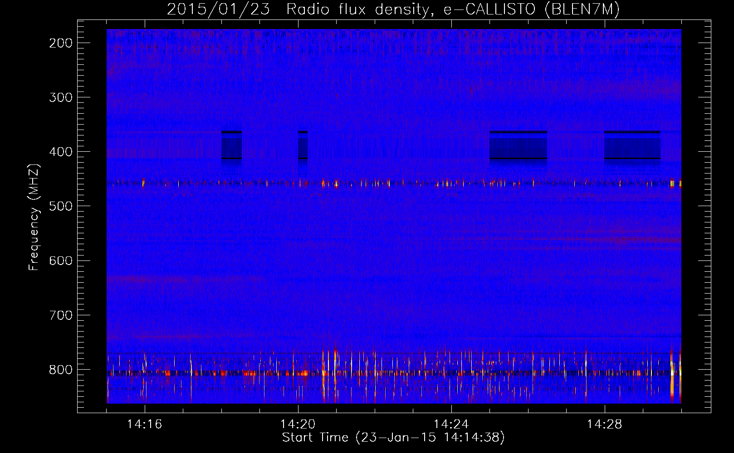
Task: Click the 800 frequency tick label
Action: pos(60,370)
